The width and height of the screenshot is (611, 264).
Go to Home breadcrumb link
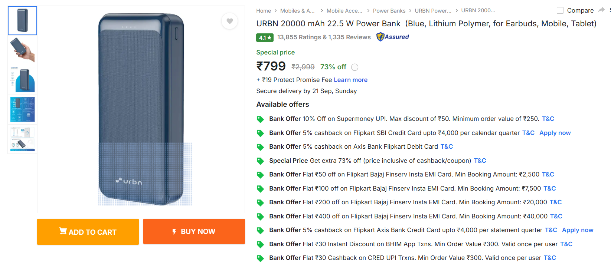tap(264, 11)
